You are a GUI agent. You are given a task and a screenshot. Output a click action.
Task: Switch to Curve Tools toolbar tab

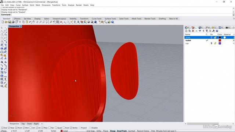click(x=97, y=19)
